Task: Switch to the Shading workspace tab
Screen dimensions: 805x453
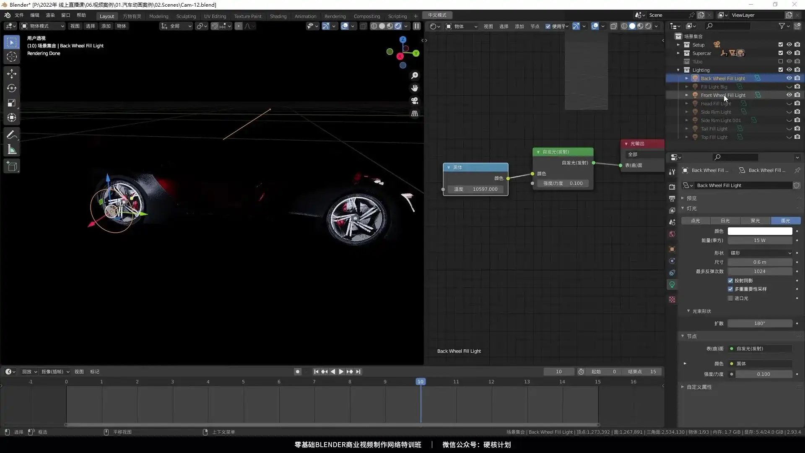Action: click(x=278, y=16)
